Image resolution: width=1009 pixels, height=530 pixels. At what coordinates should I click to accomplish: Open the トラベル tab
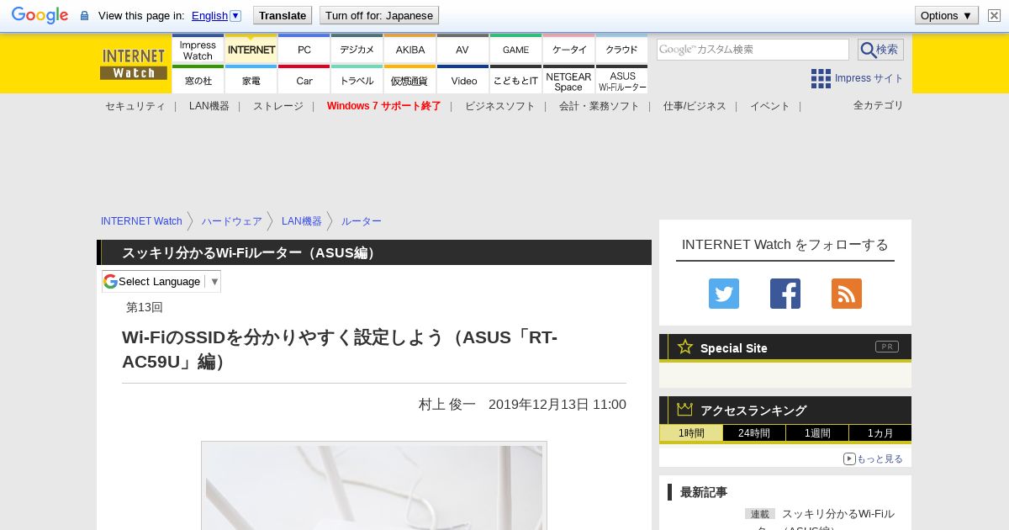tap(357, 80)
